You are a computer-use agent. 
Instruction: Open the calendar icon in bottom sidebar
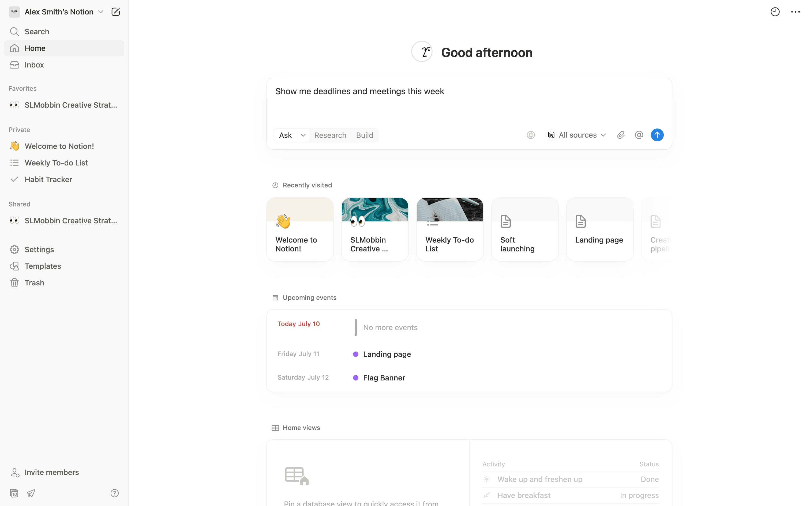[x=14, y=493]
